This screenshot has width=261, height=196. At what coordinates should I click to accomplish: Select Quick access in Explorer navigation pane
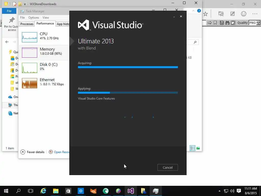(x=13, y=52)
